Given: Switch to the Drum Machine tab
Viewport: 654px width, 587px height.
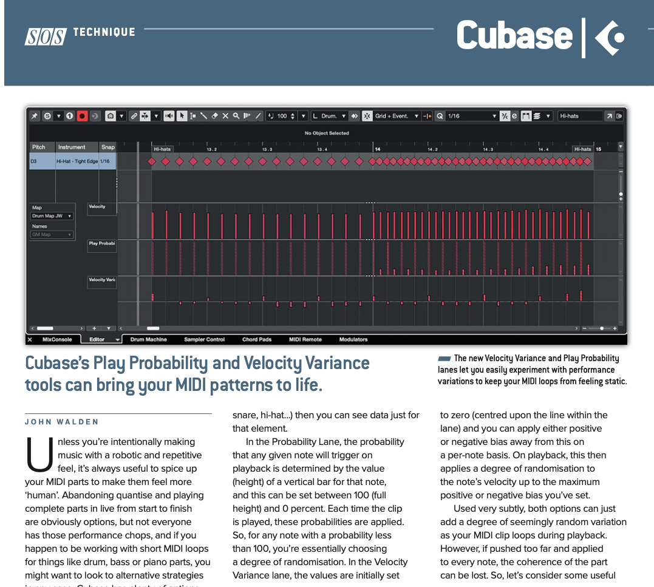Looking at the screenshot, I should click(x=149, y=340).
